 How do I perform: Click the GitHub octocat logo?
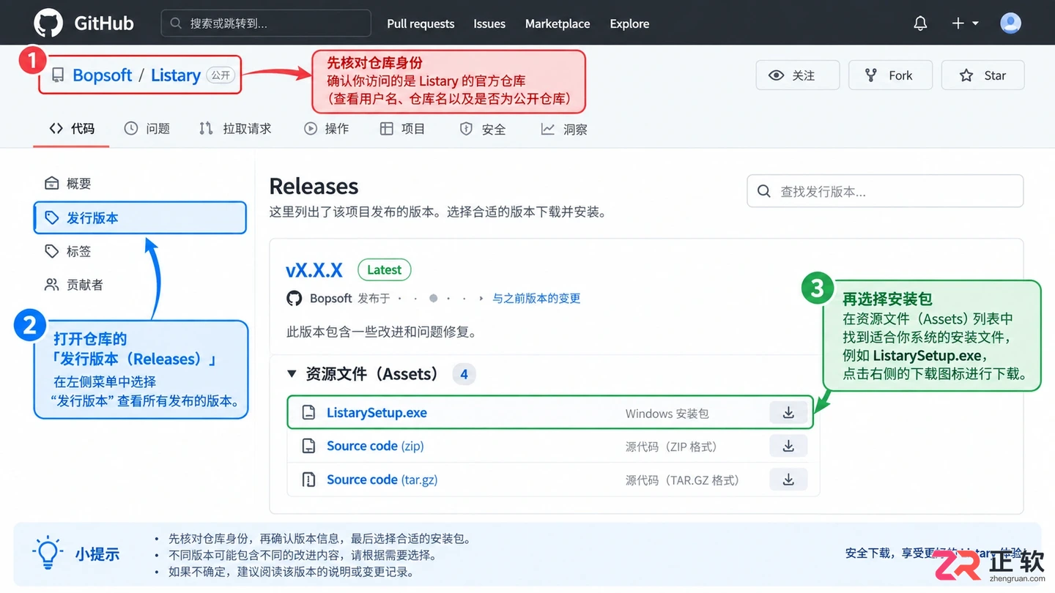(x=48, y=23)
